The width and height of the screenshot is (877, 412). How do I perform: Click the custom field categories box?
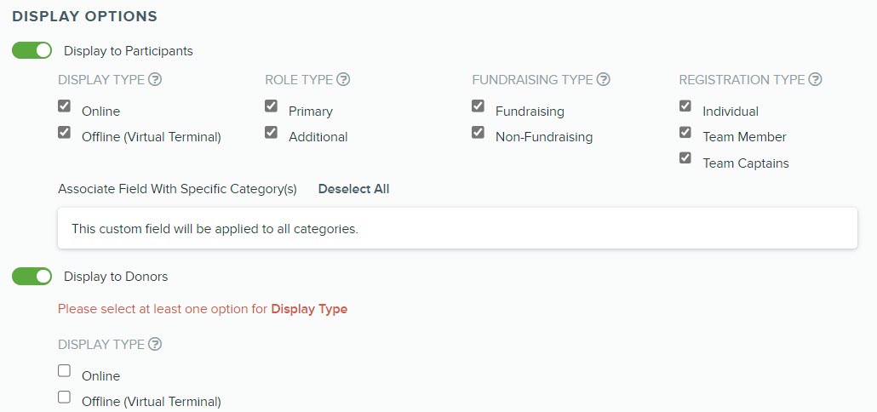pyautogui.click(x=457, y=229)
